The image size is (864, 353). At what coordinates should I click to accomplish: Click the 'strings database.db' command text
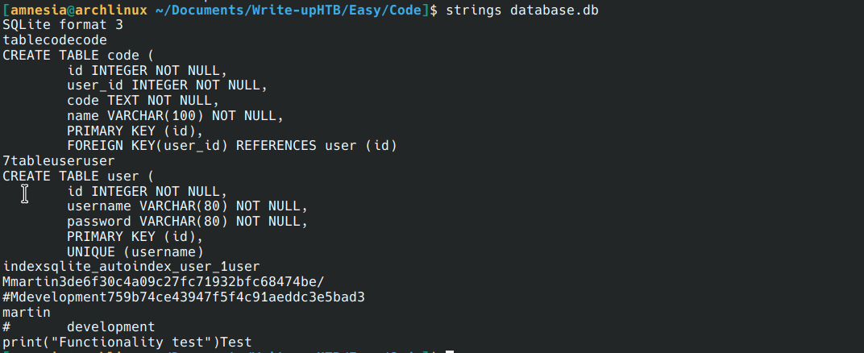[521, 9]
